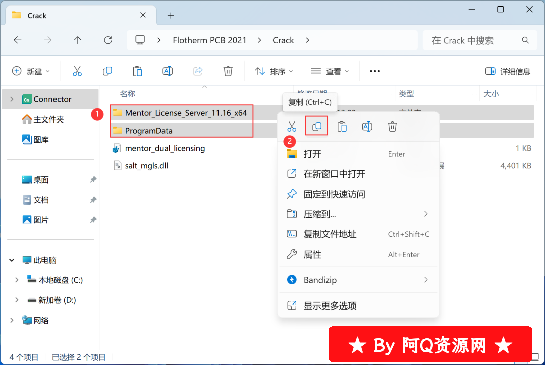Choose 在新窗口中打开 from context menu

point(358,174)
